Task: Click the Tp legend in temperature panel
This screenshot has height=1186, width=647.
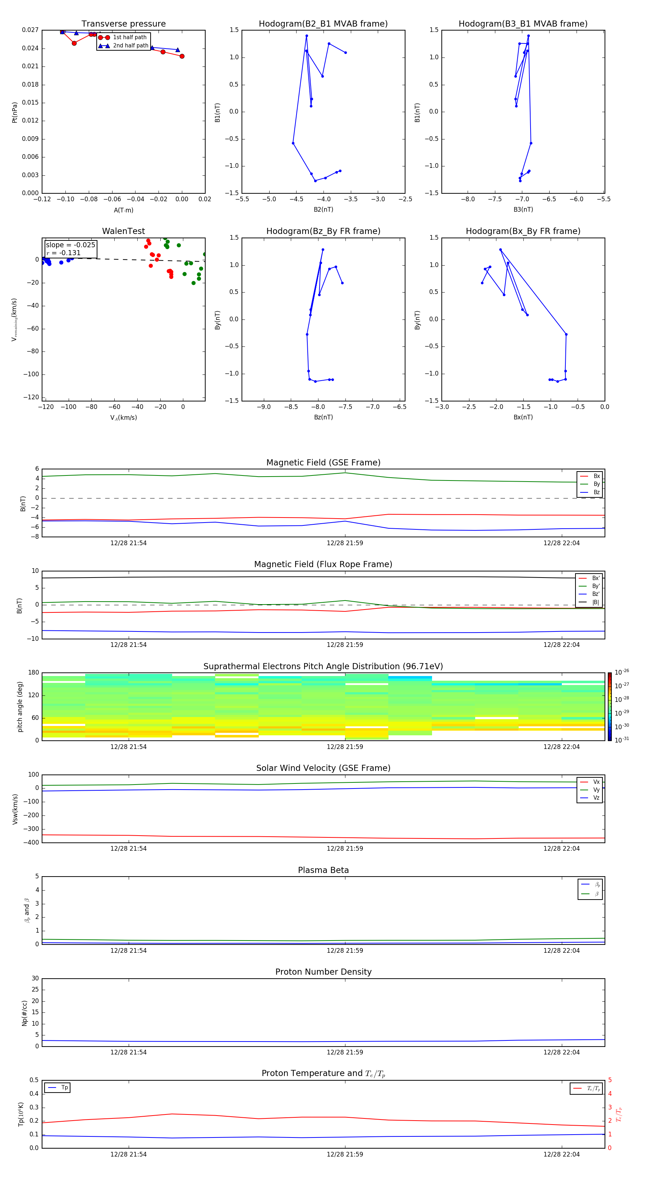Action: pyautogui.click(x=58, y=1088)
